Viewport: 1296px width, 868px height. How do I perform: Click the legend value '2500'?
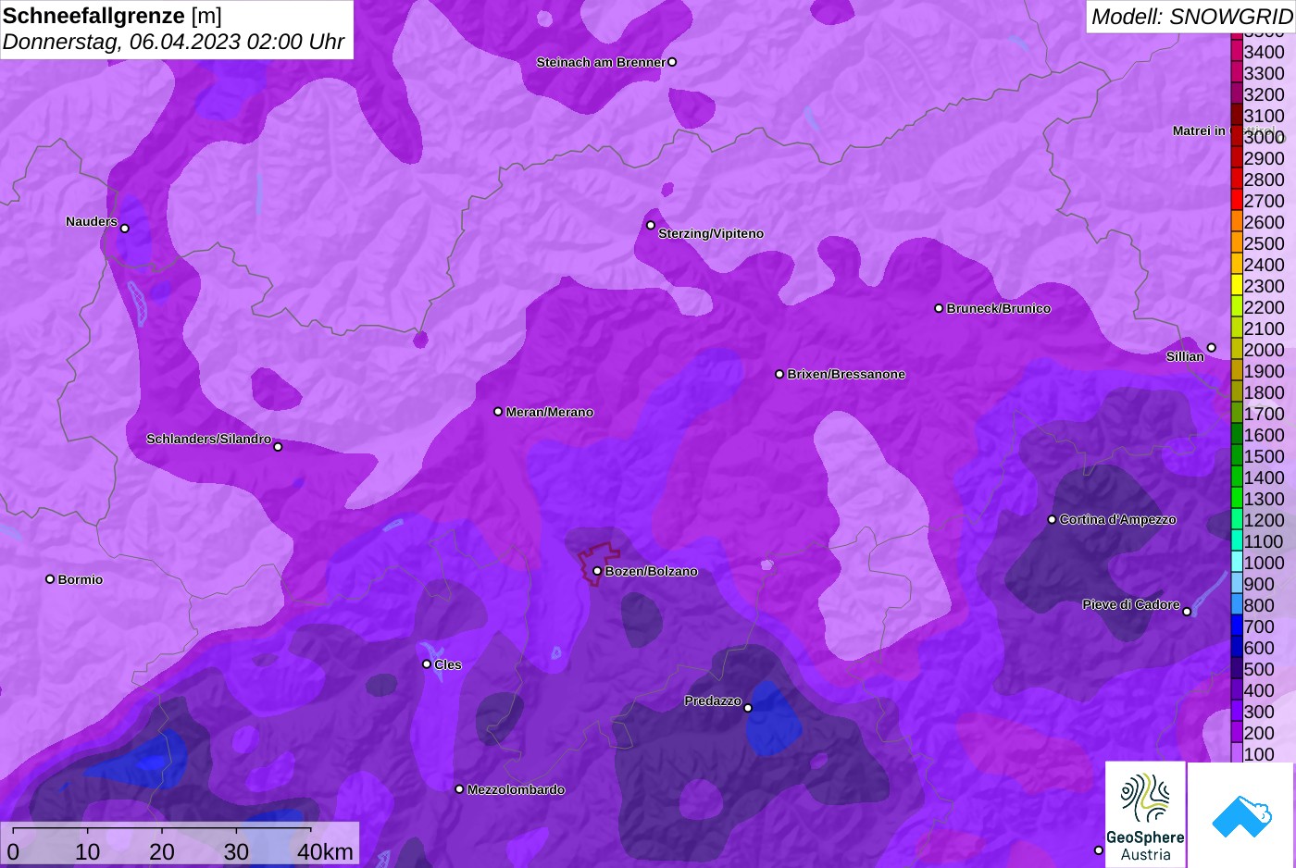1265,243
